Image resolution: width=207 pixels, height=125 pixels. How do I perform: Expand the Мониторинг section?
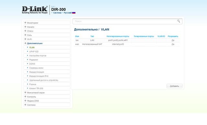(47, 23)
